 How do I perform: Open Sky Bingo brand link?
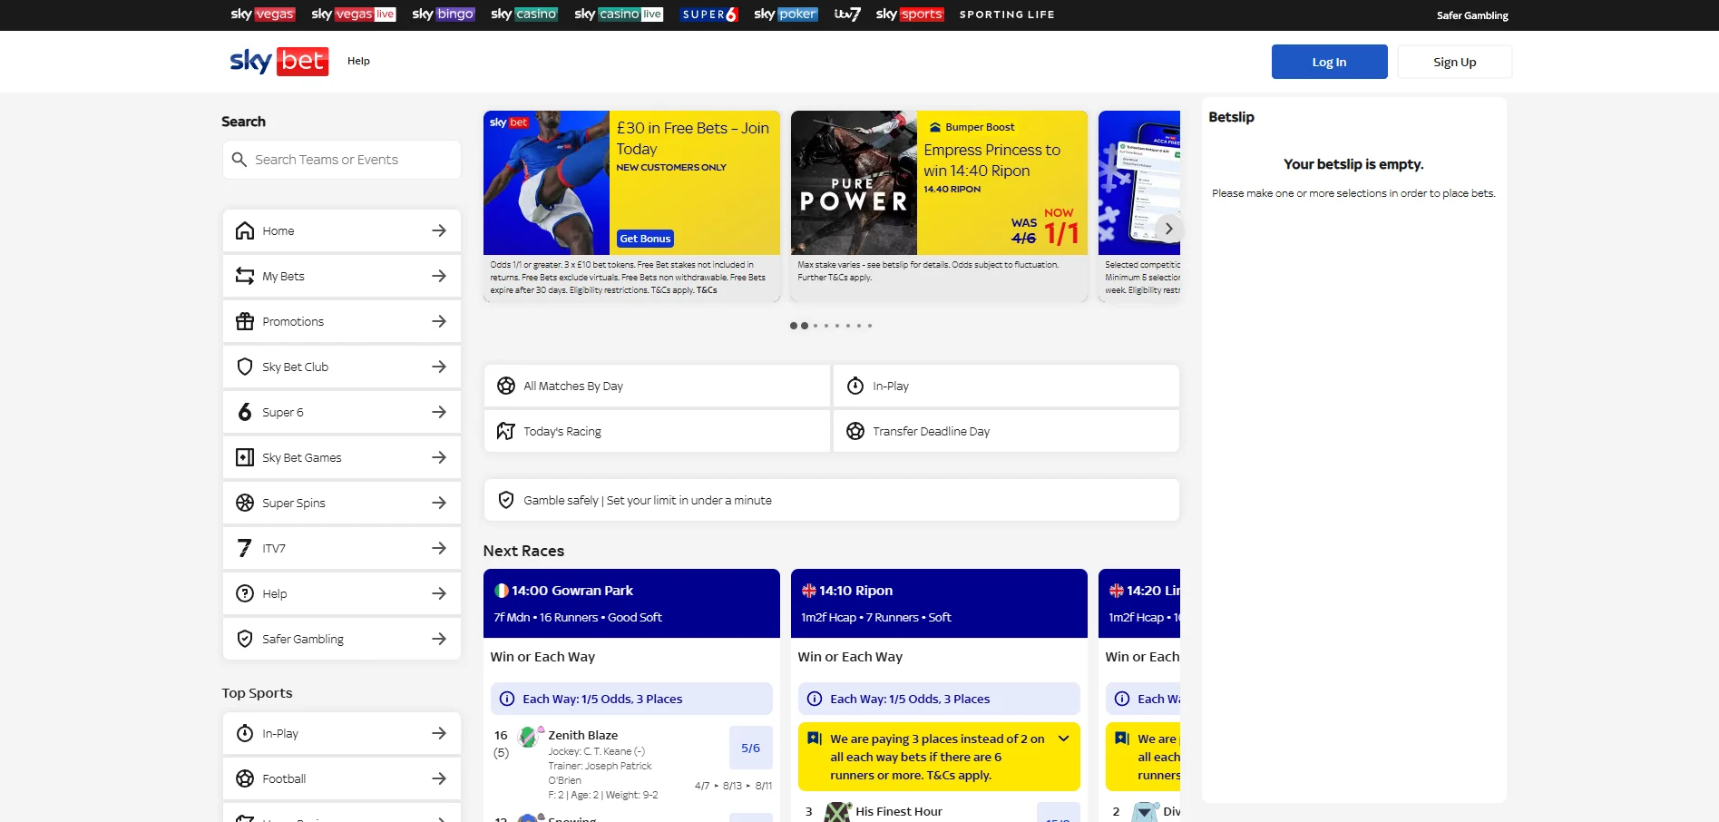click(443, 14)
